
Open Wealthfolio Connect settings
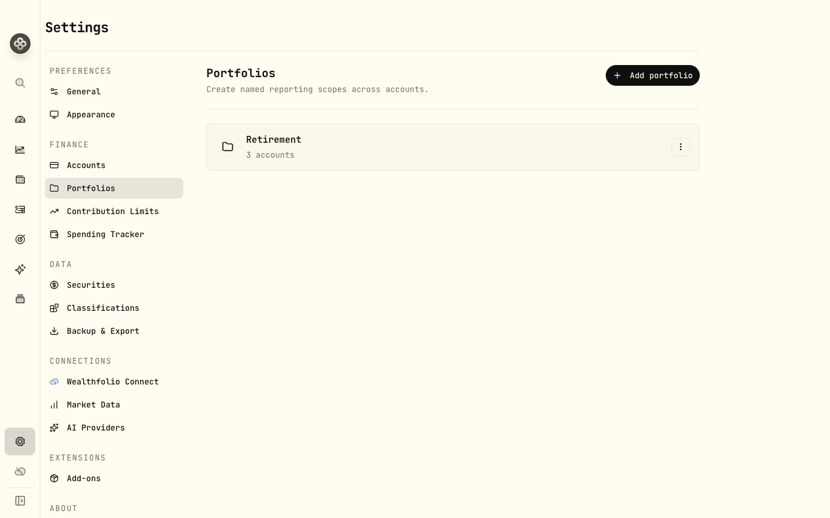(x=114, y=382)
